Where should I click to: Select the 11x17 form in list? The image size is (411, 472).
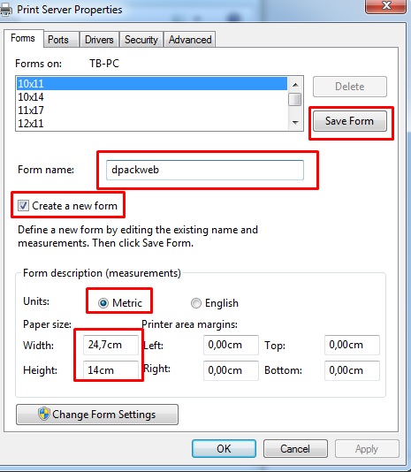click(x=152, y=110)
